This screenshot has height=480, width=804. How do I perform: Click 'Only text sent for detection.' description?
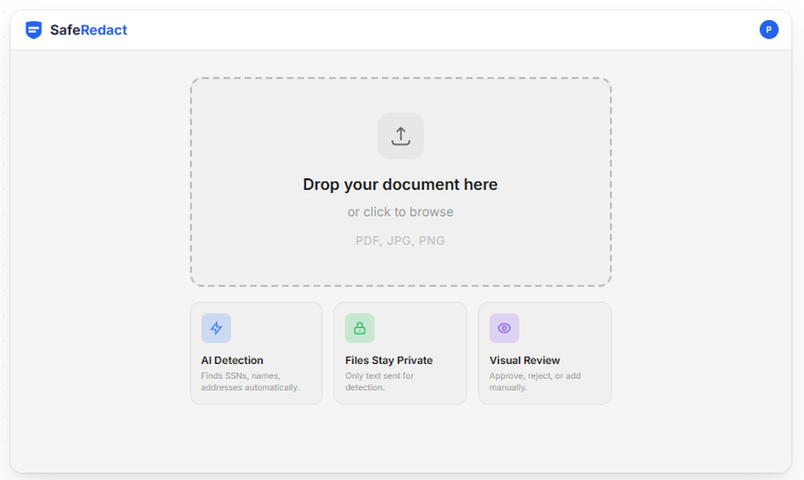[x=379, y=382]
